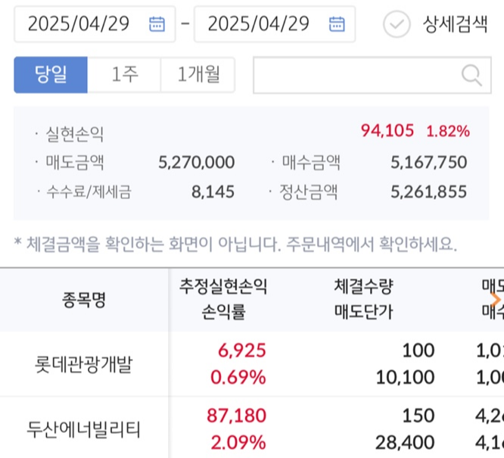Click the orange right arrow on table header
Screen dimensions: 504x458
[x=496, y=299]
